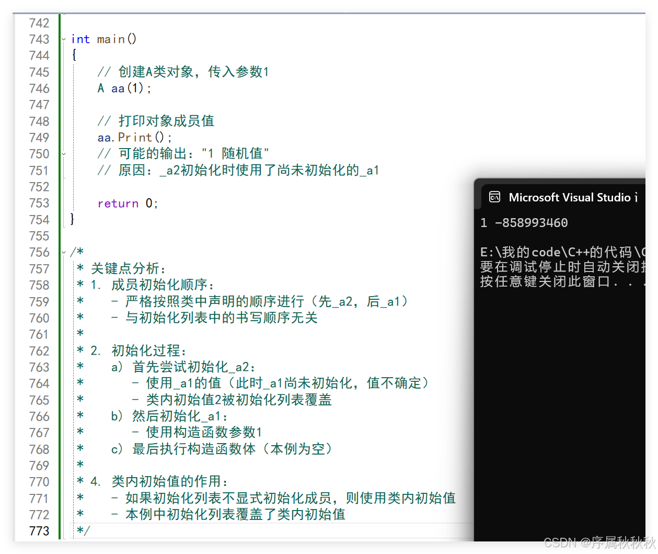This screenshot has height=554, width=658.
Task: Click line number 766
Action: tap(39, 416)
